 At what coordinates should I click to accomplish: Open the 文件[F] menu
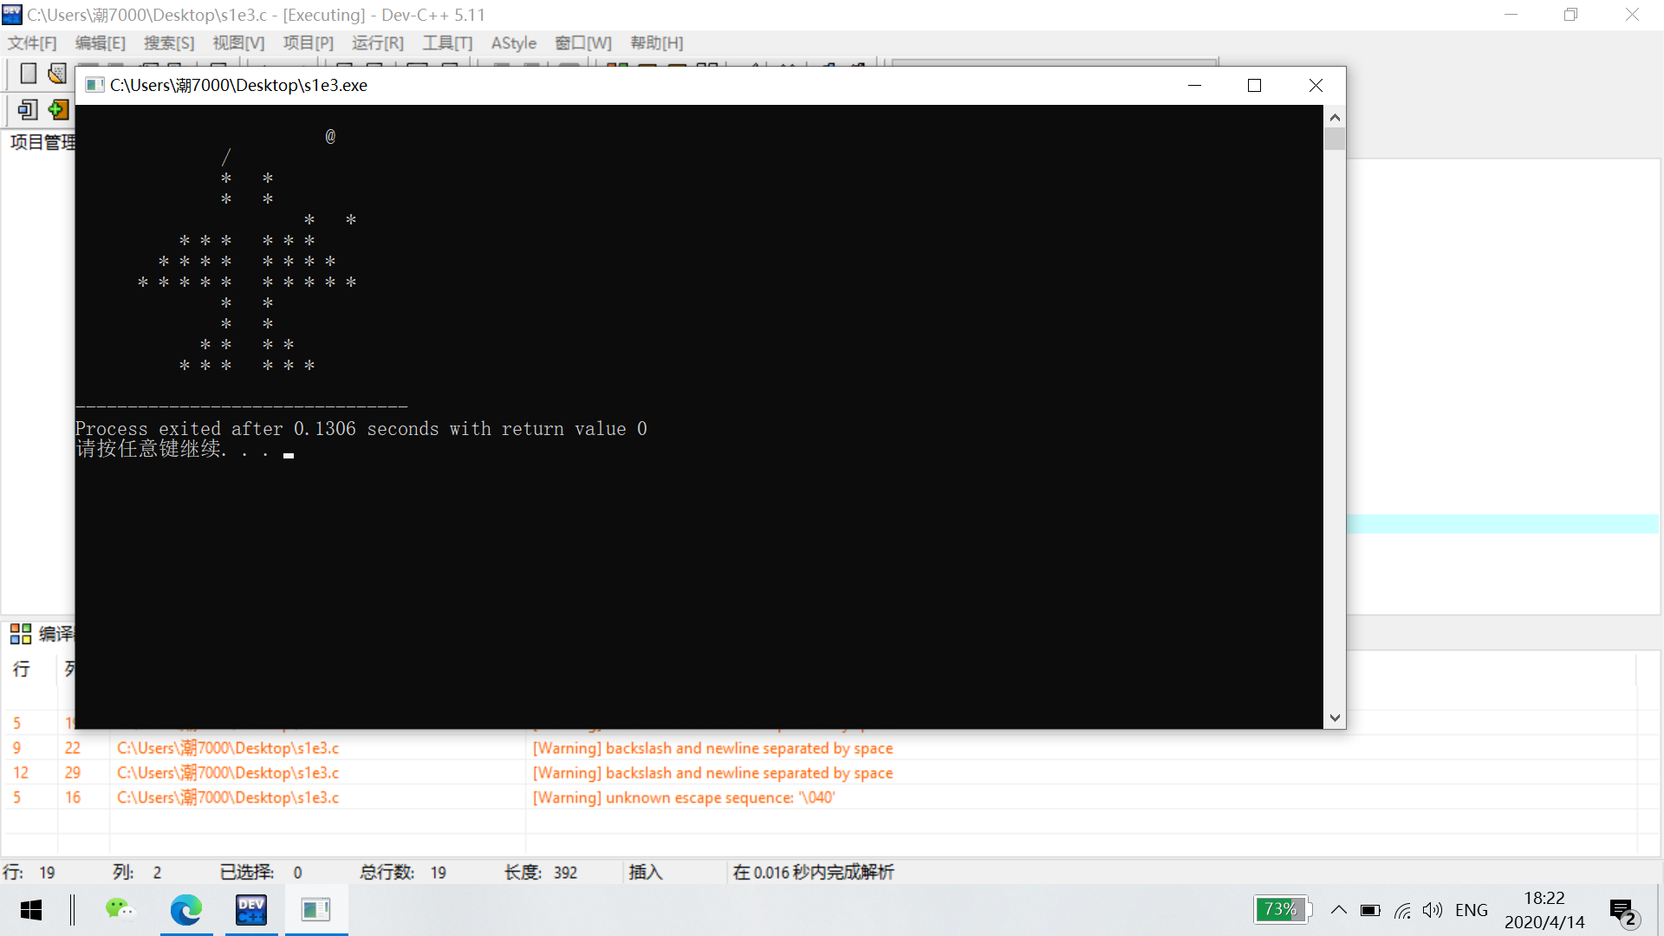tap(32, 43)
